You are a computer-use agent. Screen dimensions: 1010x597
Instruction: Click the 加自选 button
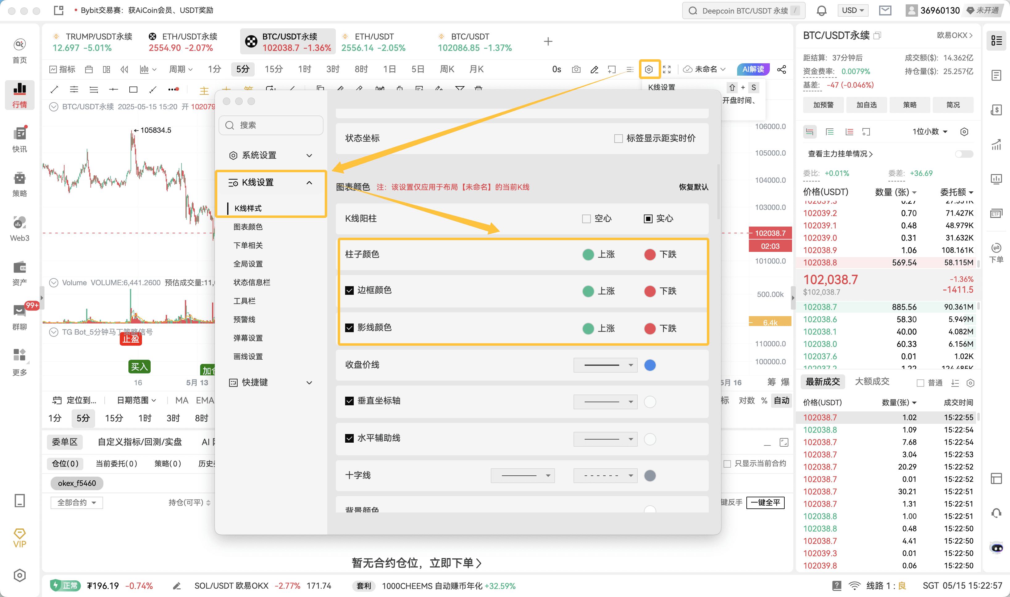coord(866,105)
